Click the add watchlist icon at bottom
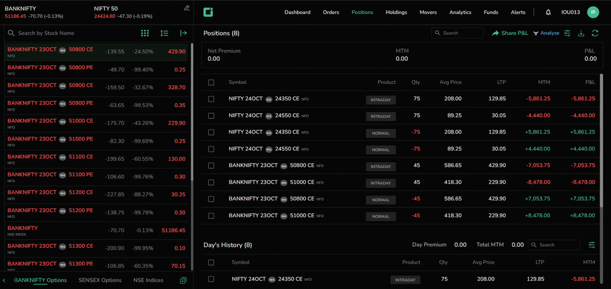 (183, 281)
